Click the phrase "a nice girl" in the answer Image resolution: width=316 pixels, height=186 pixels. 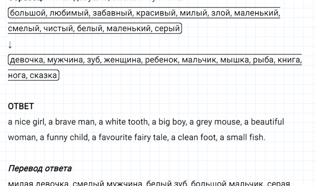pos(27,122)
